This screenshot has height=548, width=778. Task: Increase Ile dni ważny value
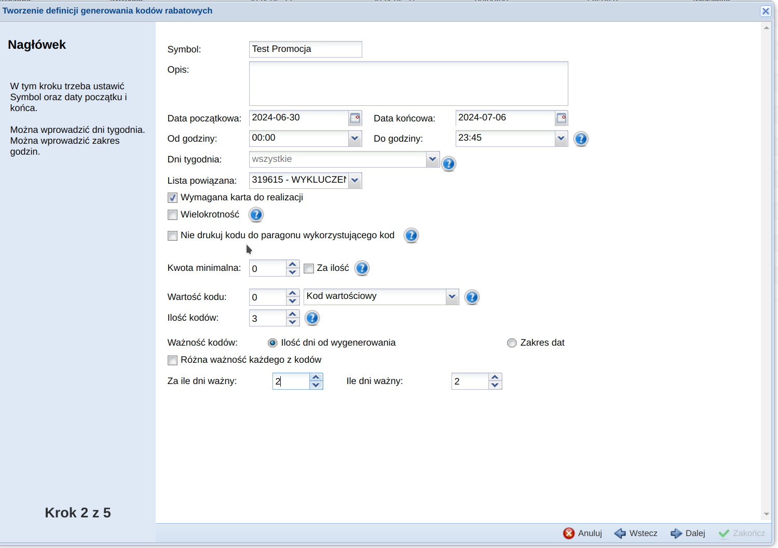[495, 377]
